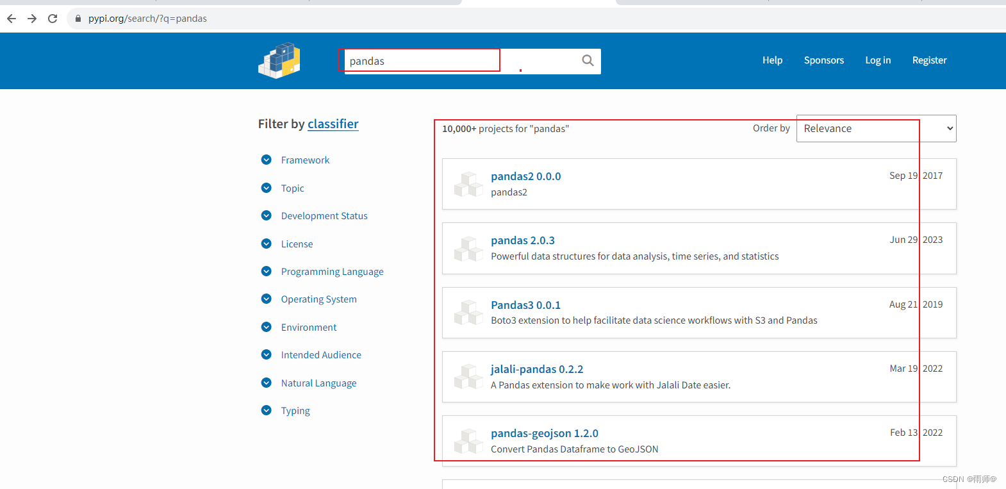Click the PyPI logo in the header
The width and height of the screenshot is (1006, 489).
point(279,61)
